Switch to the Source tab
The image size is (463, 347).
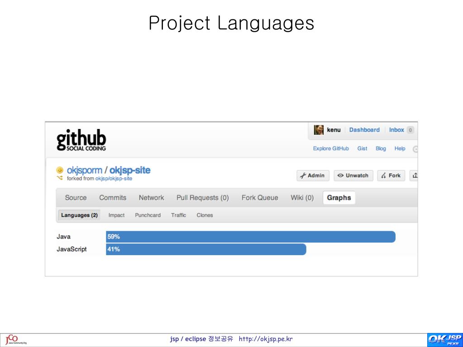click(76, 198)
